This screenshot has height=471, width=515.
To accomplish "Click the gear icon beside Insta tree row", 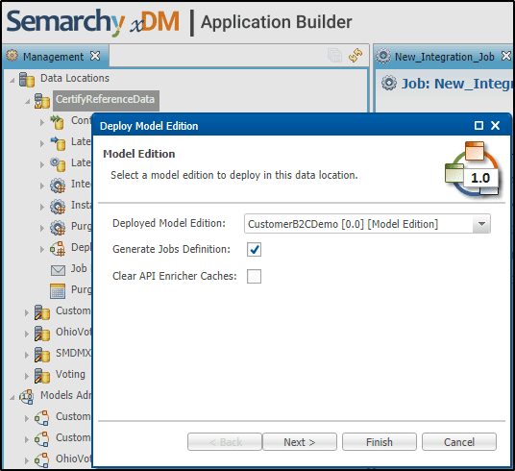I will coord(58,207).
